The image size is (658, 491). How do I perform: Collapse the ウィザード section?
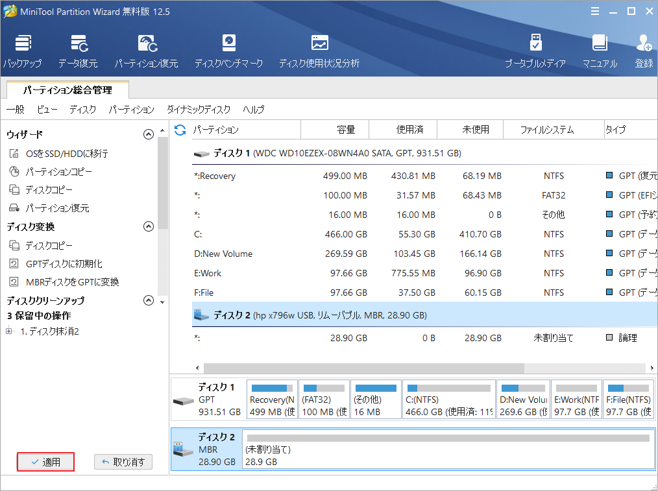(x=148, y=134)
